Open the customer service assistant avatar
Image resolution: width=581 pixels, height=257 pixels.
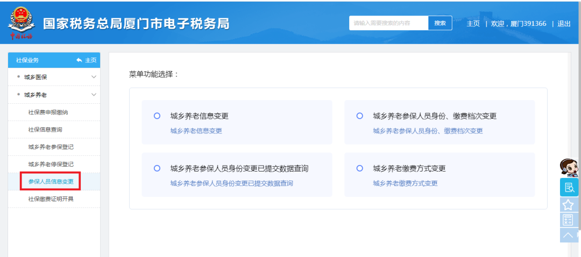tap(568, 168)
